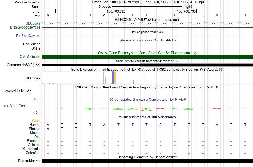The width and height of the screenshot is (253, 167).
Task: Click the ENSG00000297368 gene label
Action: [x=25, y=28]
